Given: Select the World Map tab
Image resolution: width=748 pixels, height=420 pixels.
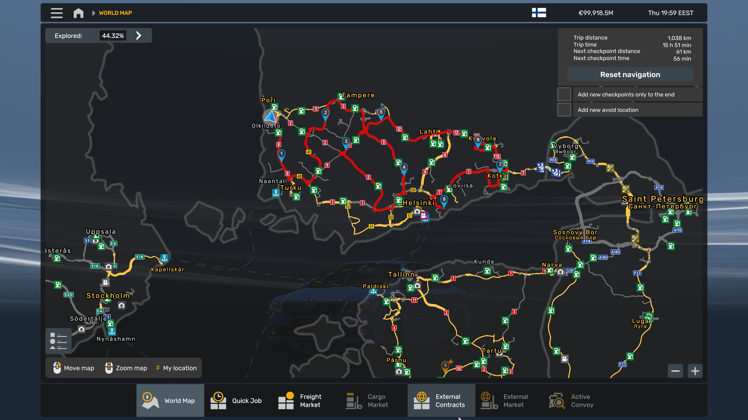Looking at the screenshot, I should (x=170, y=400).
